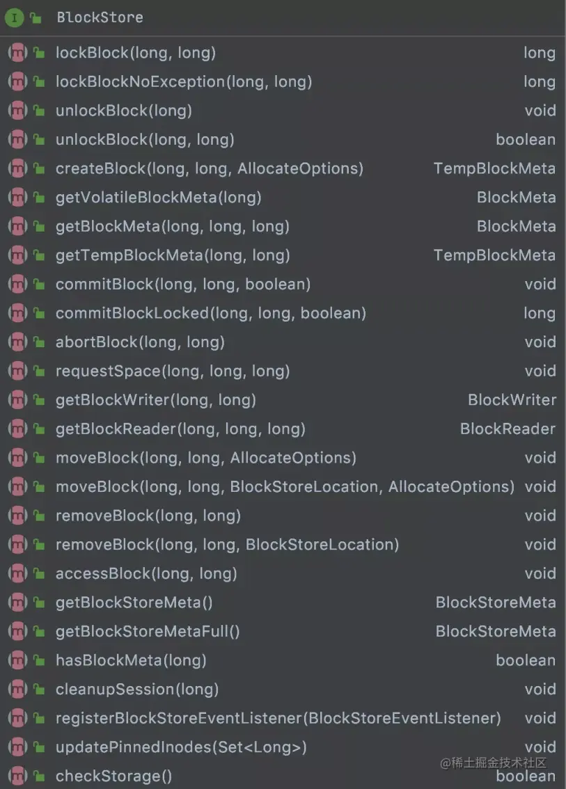
Task: Click the interface icon beside BlockStore
Action: tap(14, 18)
